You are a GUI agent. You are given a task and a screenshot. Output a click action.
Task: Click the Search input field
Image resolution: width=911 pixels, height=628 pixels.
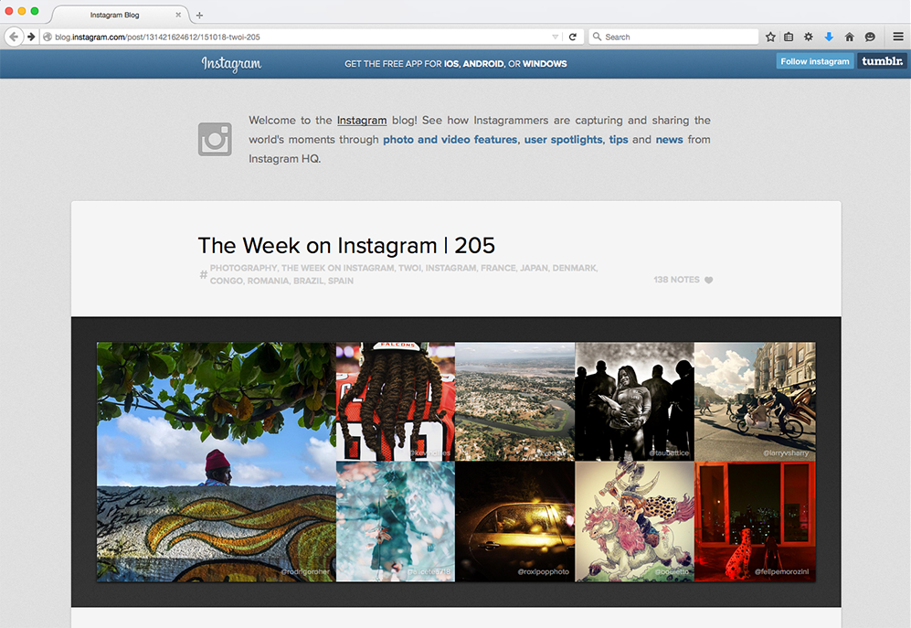click(x=674, y=37)
